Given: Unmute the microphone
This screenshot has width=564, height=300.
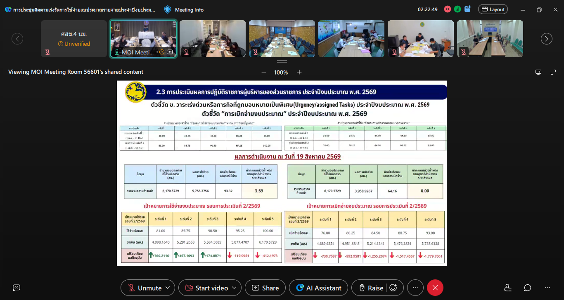Looking at the screenshot, I should (145, 288).
